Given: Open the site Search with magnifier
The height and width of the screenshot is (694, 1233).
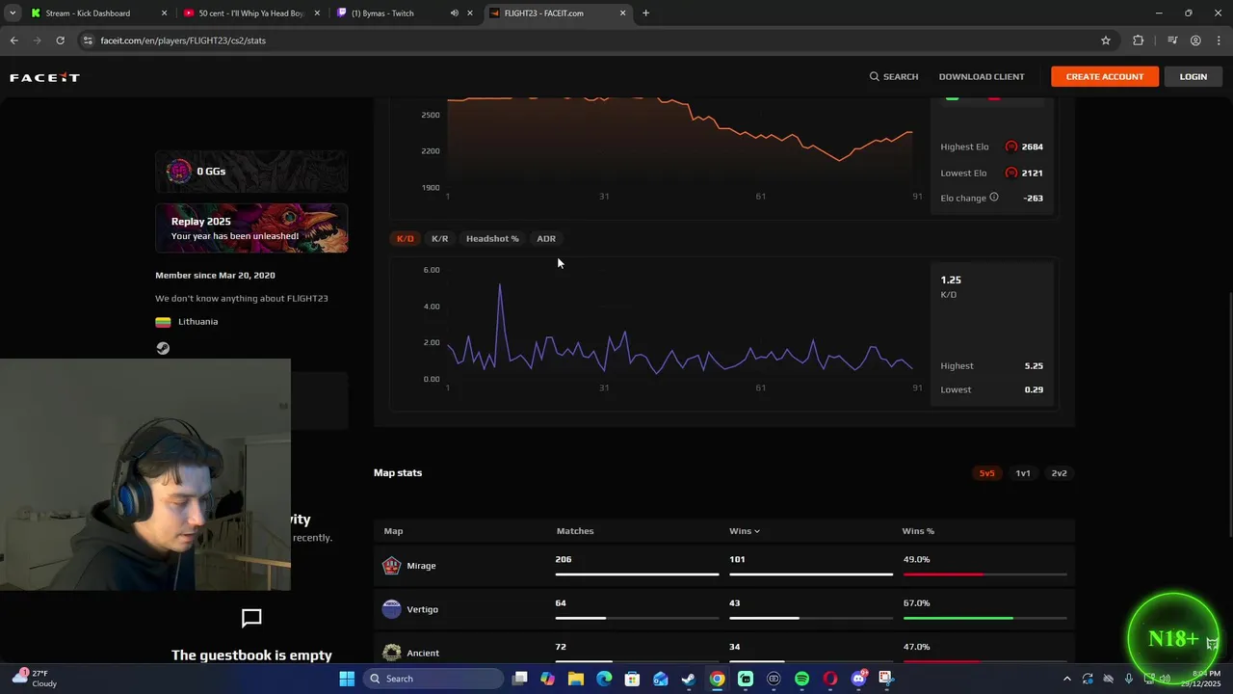Looking at the screenshot, I should click(894, 76).
